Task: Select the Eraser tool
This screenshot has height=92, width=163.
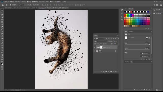Action: coord(2,36)
